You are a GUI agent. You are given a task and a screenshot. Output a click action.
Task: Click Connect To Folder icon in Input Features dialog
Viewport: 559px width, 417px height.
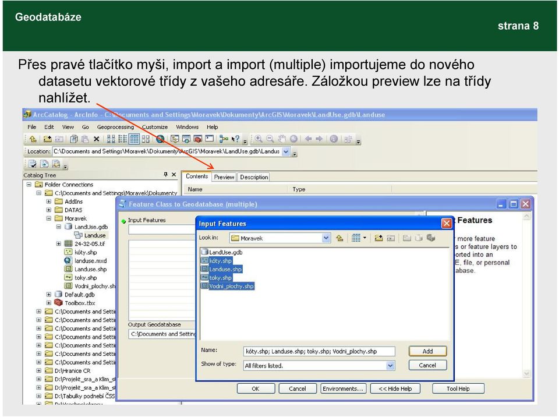point(378,238)
